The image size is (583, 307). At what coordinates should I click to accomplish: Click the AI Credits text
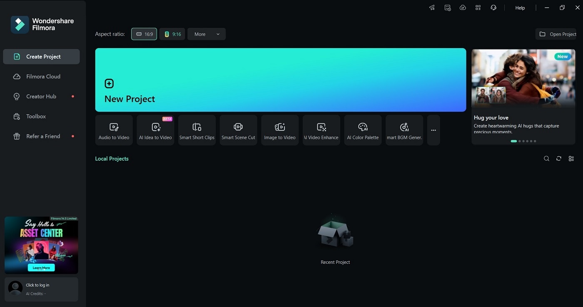coord(36,294)
